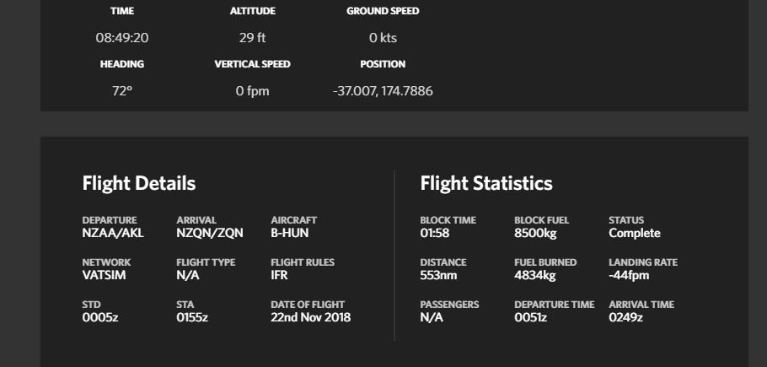Click the Complete status value
This screenshot has height=367, width=767.
click(635, 234)
